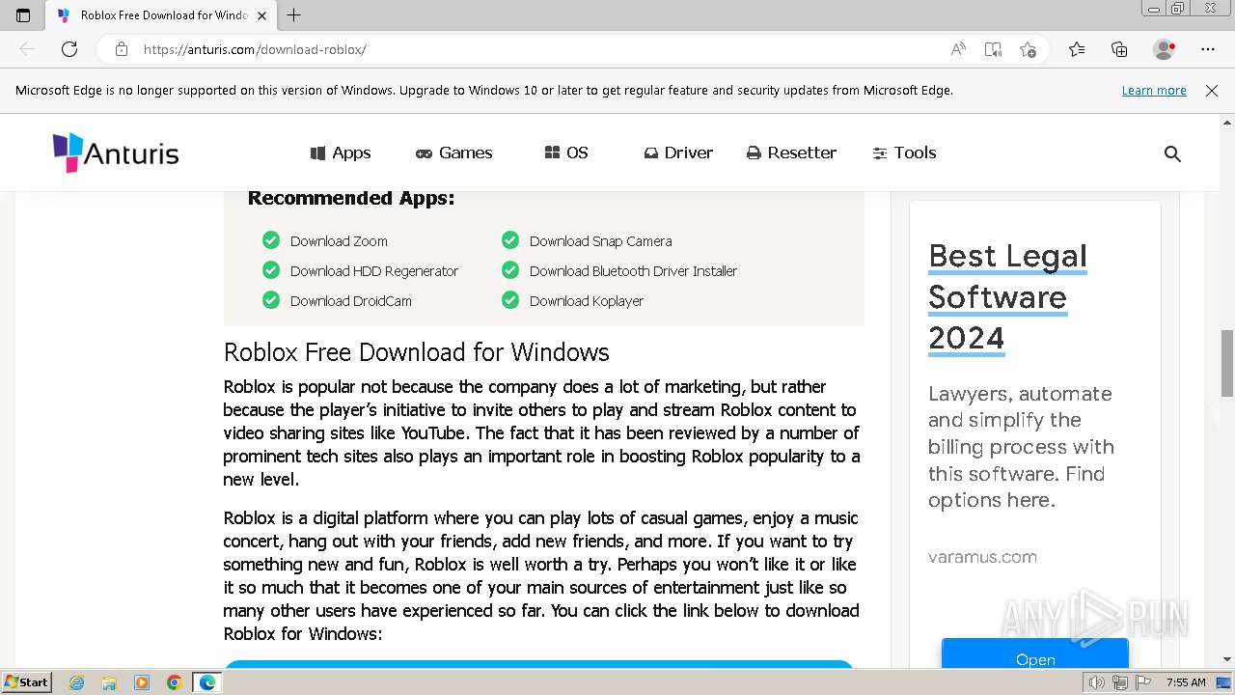Open the OS menu
The height and width of the screenshot is (695, 1235).
click(x=566, y=153)
